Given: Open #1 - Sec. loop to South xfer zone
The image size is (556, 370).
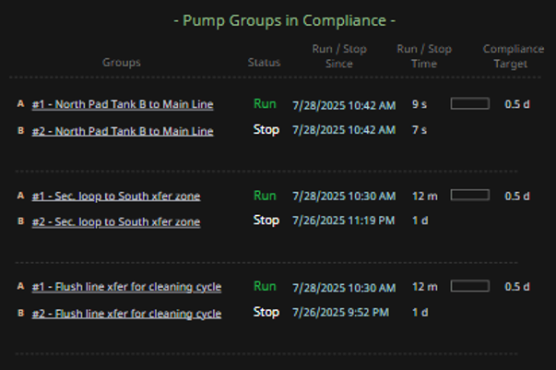Looking at the screenshot, I should (116, 196).
